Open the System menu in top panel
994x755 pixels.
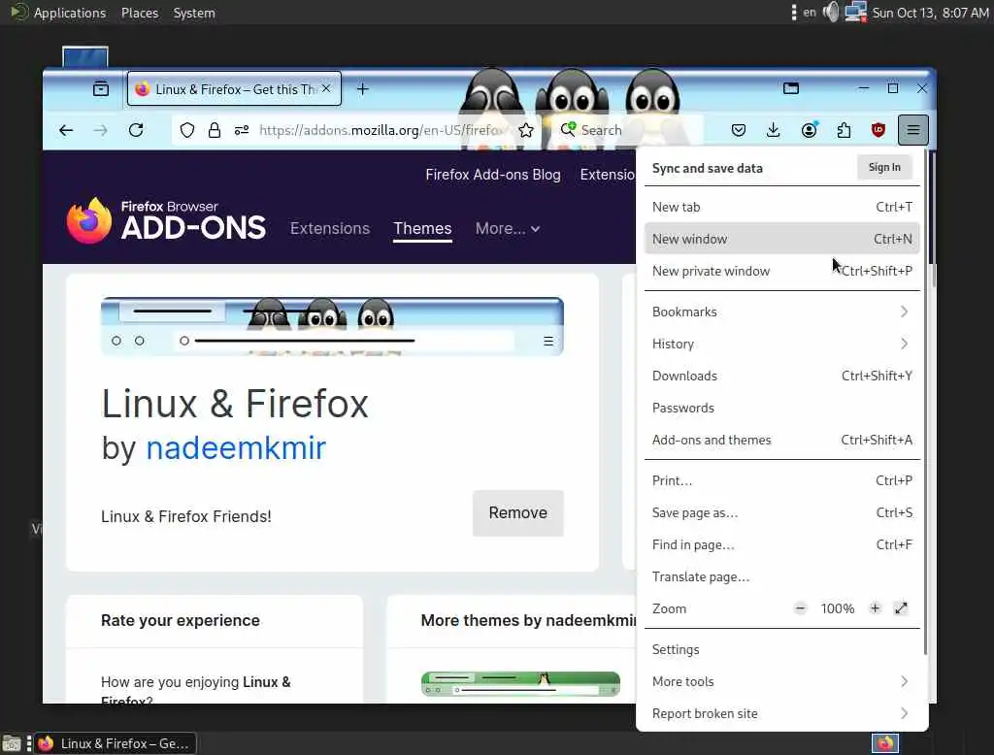click(x=194, y=13)
